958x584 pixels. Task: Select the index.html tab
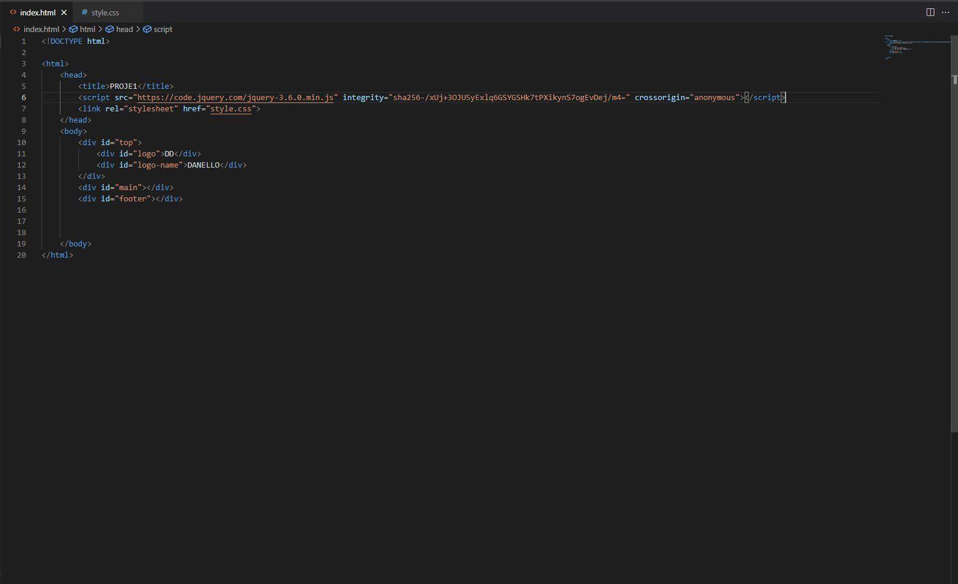point(39,12)
